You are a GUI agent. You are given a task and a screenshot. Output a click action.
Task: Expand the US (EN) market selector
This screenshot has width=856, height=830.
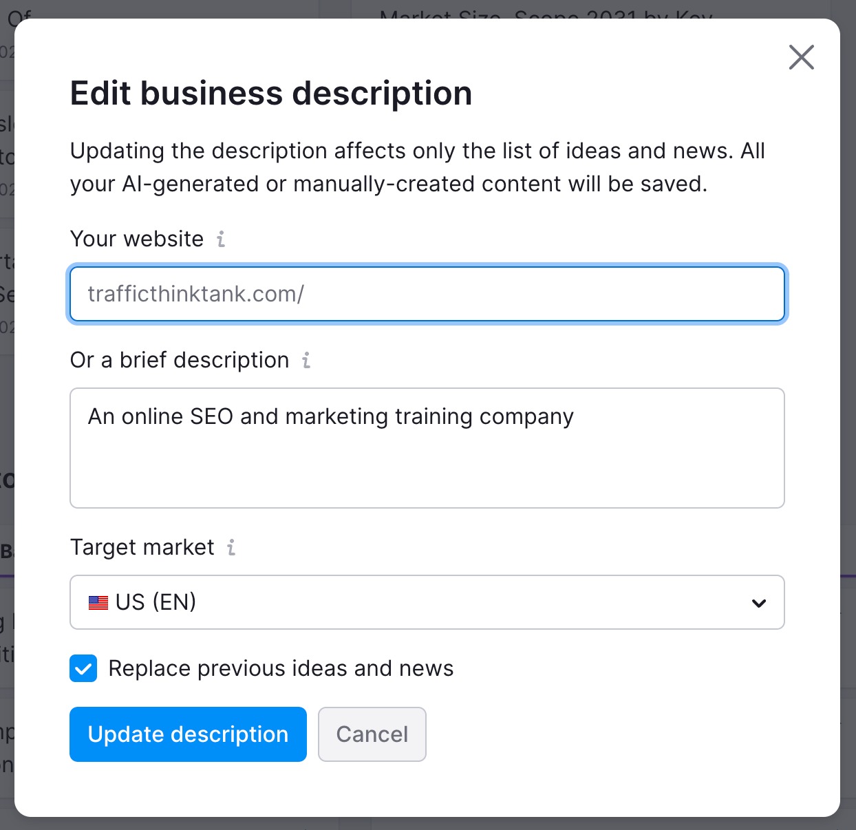pos(427,602)
